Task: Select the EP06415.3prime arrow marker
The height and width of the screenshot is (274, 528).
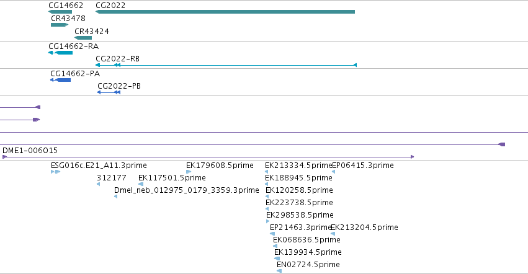Action: click(x=333, y=172)
